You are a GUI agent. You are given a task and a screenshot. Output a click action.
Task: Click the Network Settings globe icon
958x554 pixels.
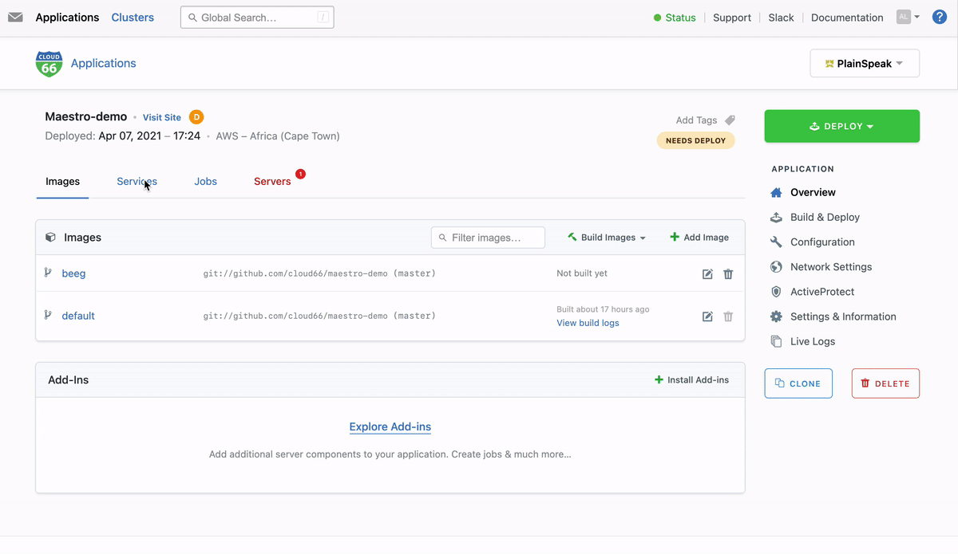(x=776, y=267)
